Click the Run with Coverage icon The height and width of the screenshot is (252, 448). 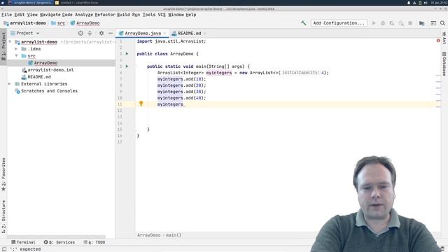point(392,23)
